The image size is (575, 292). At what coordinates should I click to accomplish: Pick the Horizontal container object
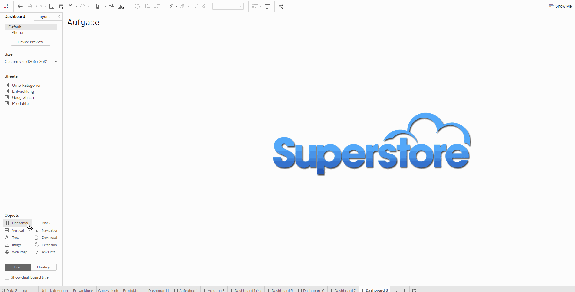click(17, 223)
